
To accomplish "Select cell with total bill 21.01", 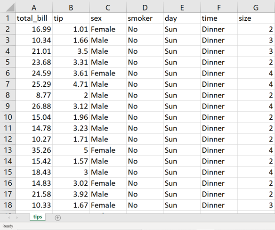I will (x=34, y=51).
